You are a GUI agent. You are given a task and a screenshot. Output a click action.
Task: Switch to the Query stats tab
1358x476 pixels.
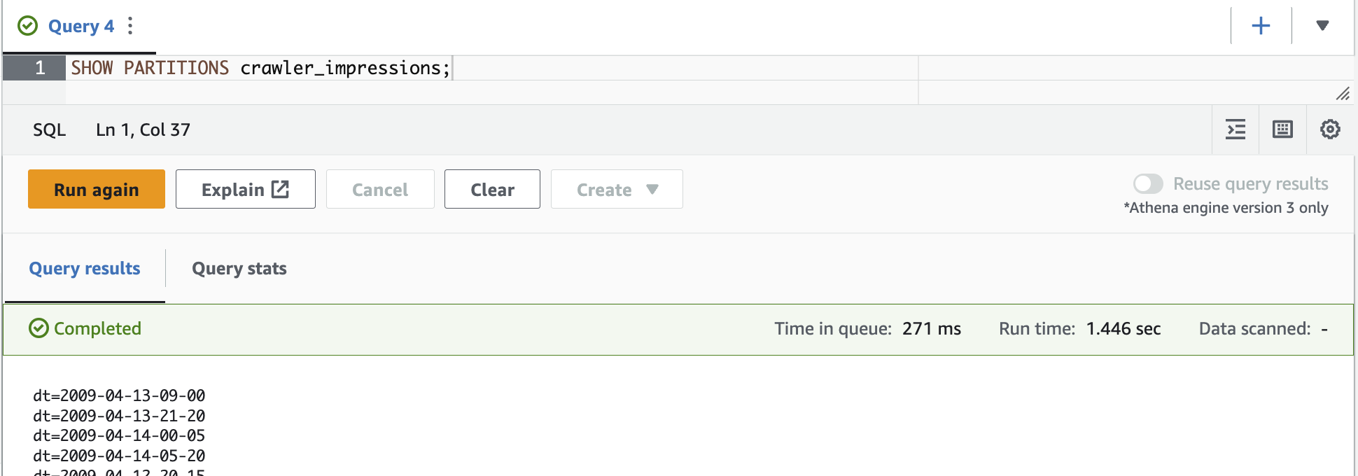tap(239, 269)
